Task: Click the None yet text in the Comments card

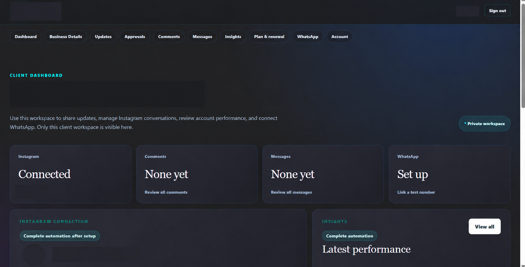Action: click(167, 174)
